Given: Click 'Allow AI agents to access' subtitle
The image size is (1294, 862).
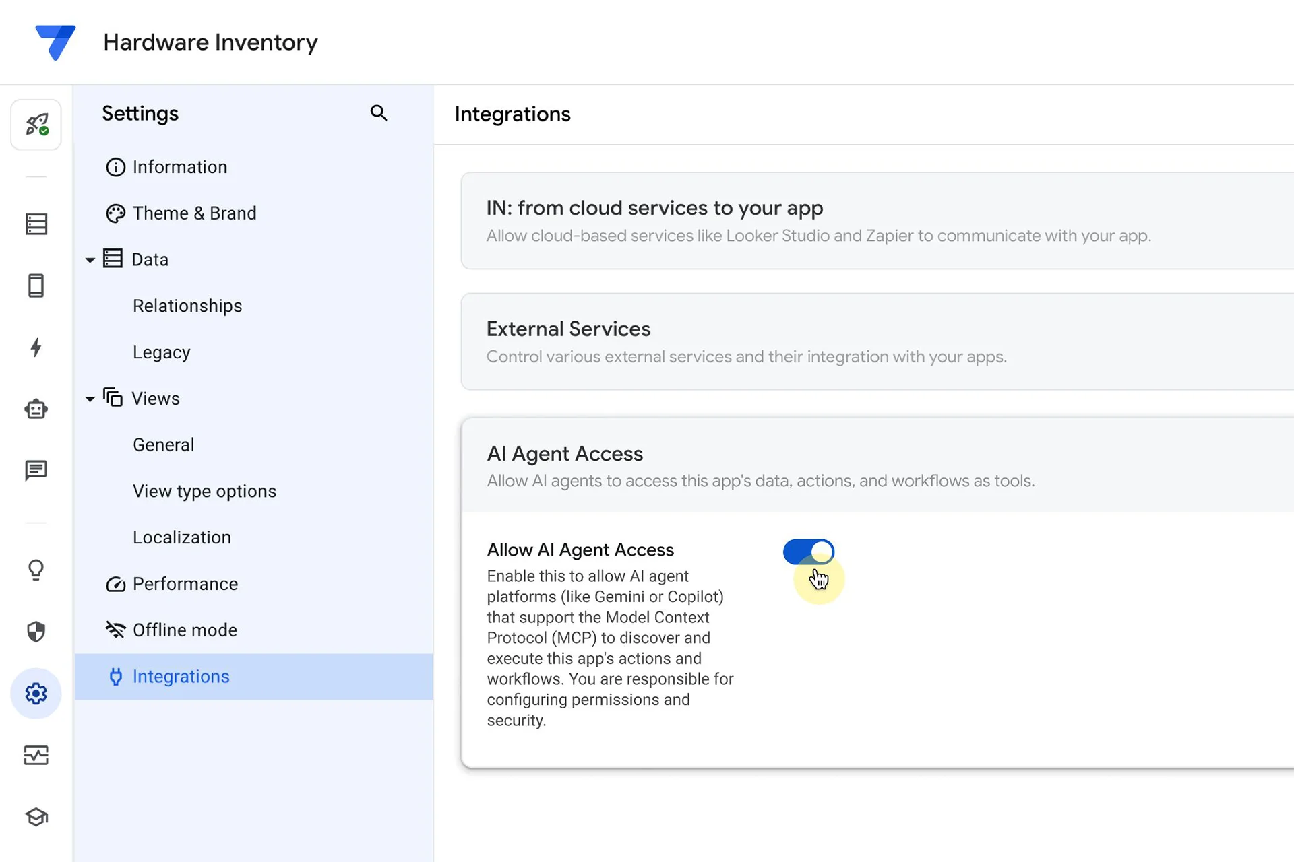Looking at the screenshot, I should (x=760, y=481).
